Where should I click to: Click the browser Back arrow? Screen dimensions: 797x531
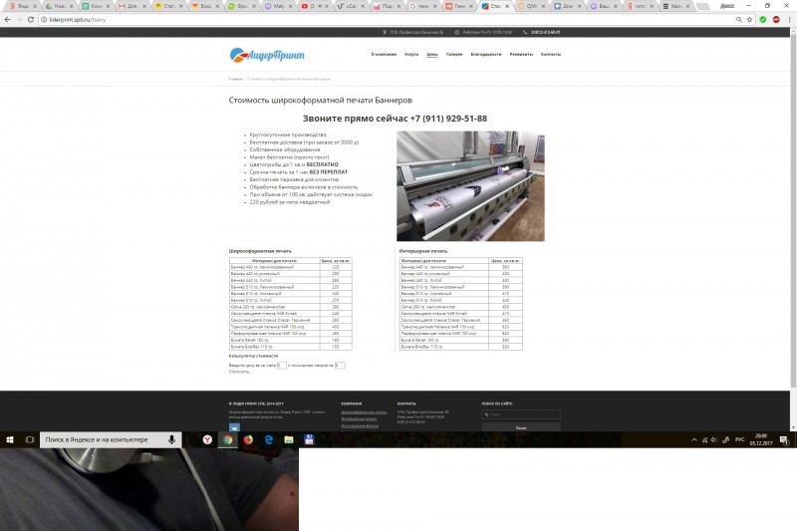(7, 19)
